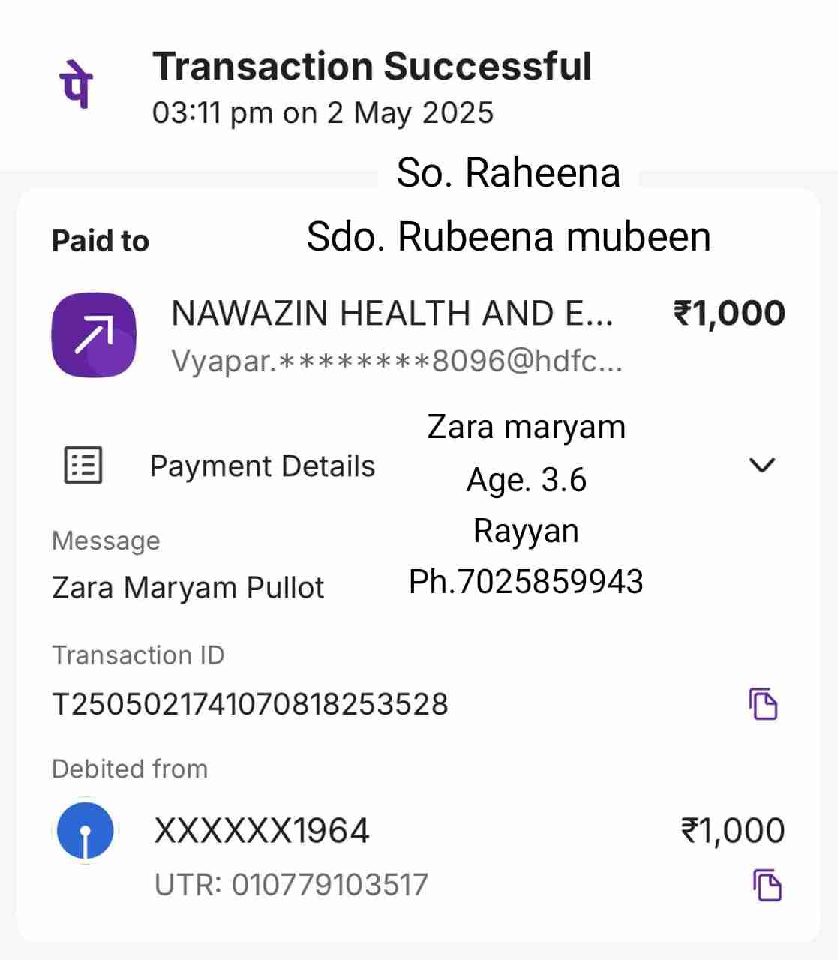The height and width of the screenshot is (960, 838).
Task: Copy the UTR number using copy icon
Action: tap(767, 885)
